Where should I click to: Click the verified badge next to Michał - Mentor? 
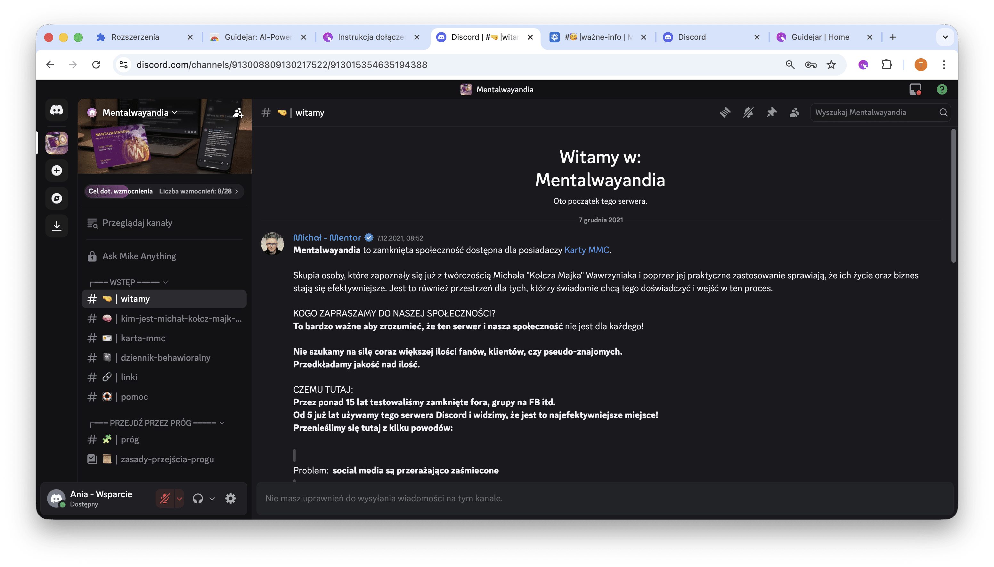369,238
